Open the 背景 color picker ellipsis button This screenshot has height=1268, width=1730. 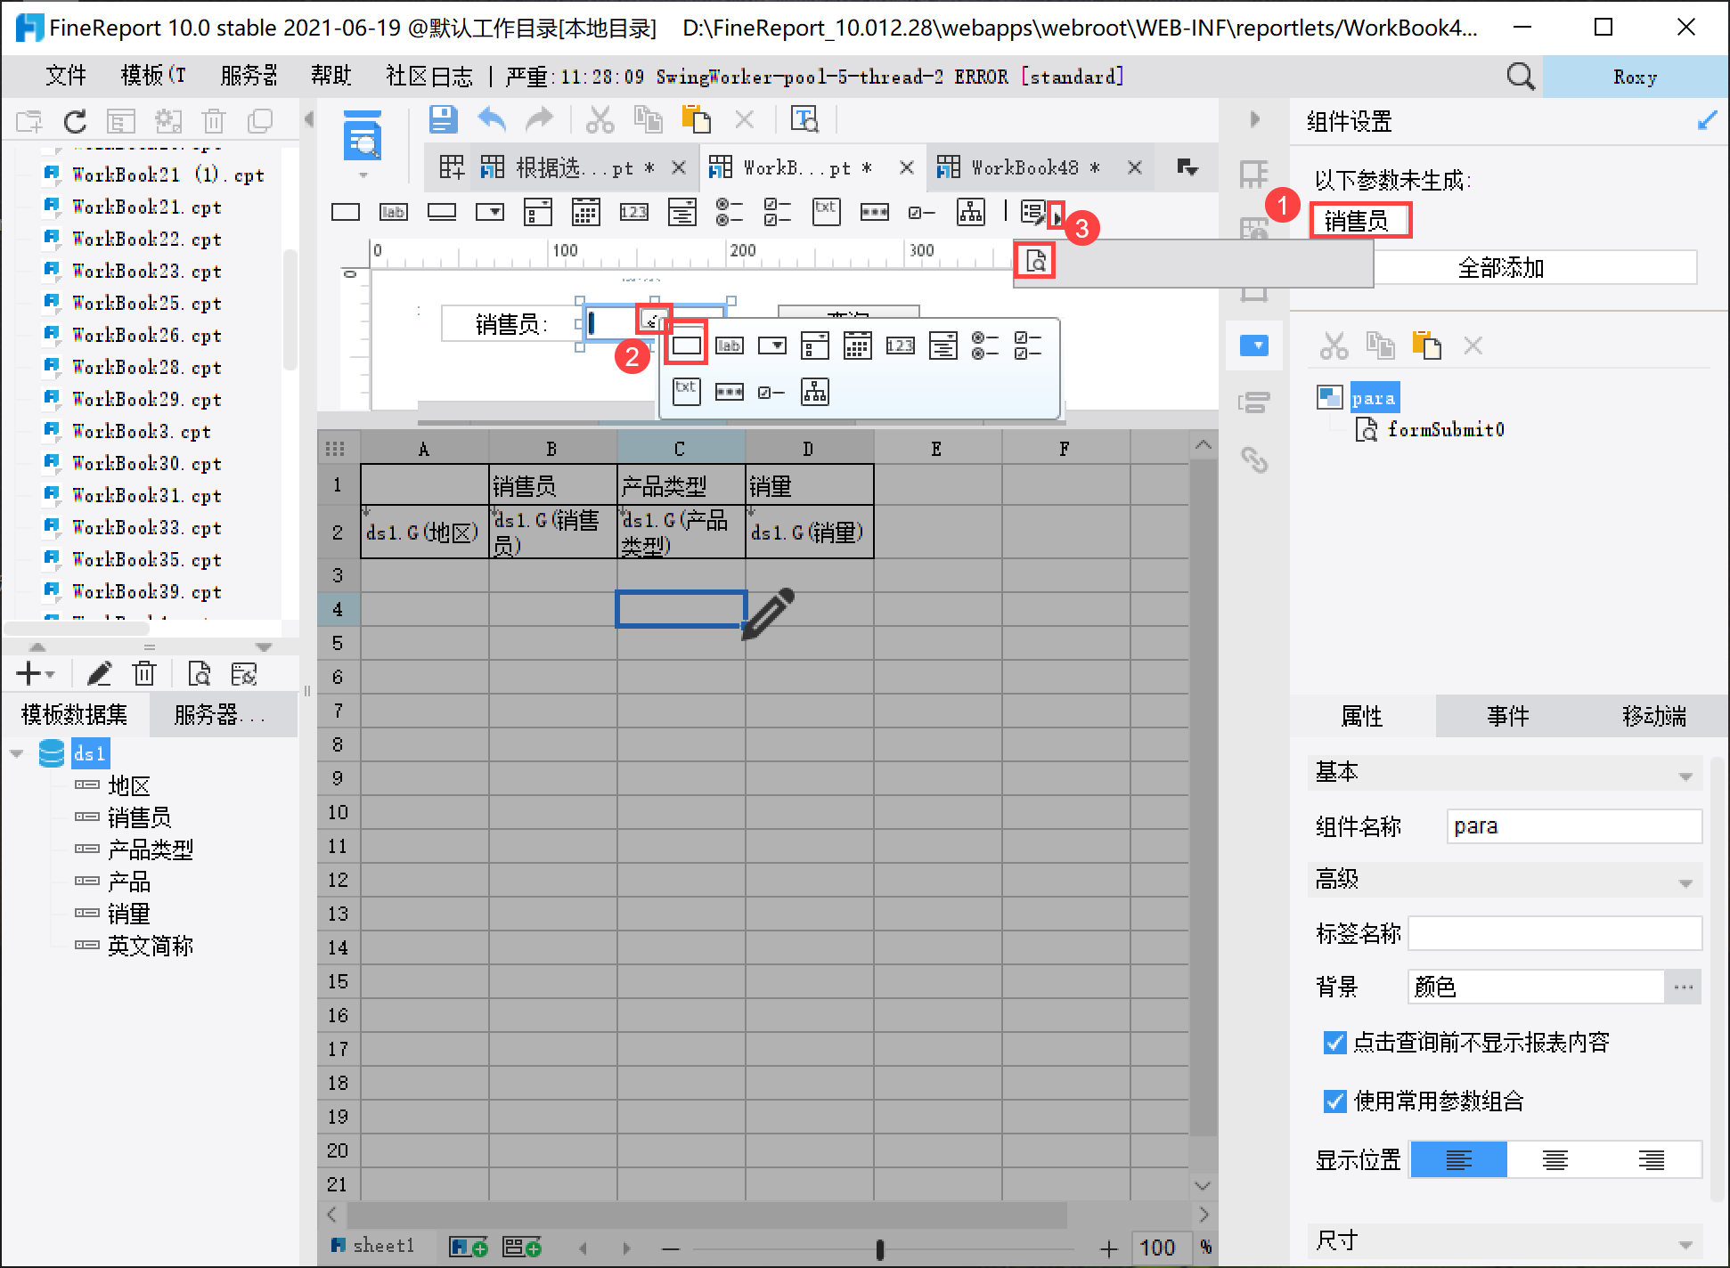1683,987
